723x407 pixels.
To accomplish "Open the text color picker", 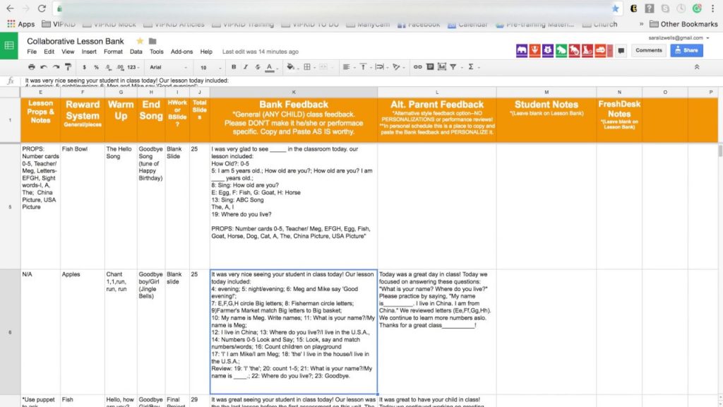I will [269, 67].
